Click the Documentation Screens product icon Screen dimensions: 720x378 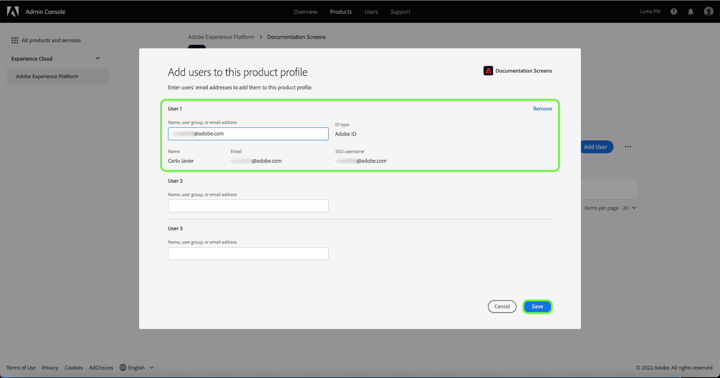pyautogui.click(x=488, y=71)
